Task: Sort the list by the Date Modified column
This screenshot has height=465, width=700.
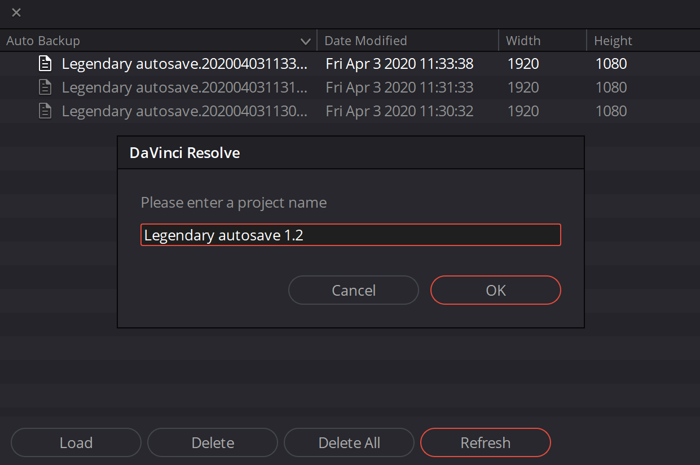Action: (x=366, y=41)
